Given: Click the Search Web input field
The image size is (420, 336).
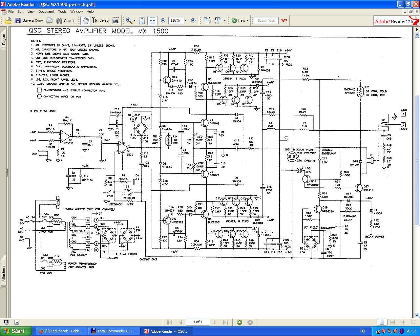Looking at the screenshot, I should coord(266,20).
